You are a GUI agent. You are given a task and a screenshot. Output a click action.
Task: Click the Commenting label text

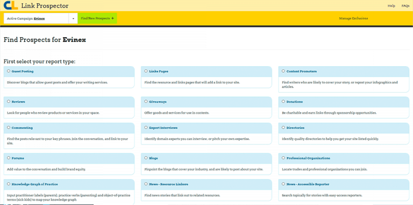(x=22, y=128)
